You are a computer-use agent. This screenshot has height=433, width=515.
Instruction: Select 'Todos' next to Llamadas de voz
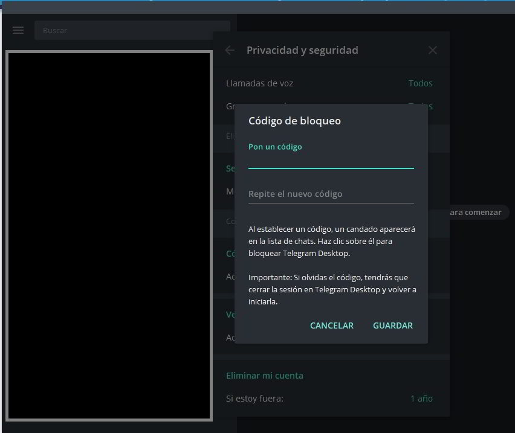tap(420, 83)
